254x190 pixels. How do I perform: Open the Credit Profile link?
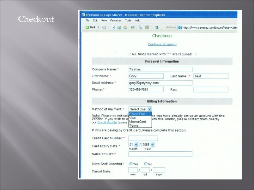[x=107, y=122]
